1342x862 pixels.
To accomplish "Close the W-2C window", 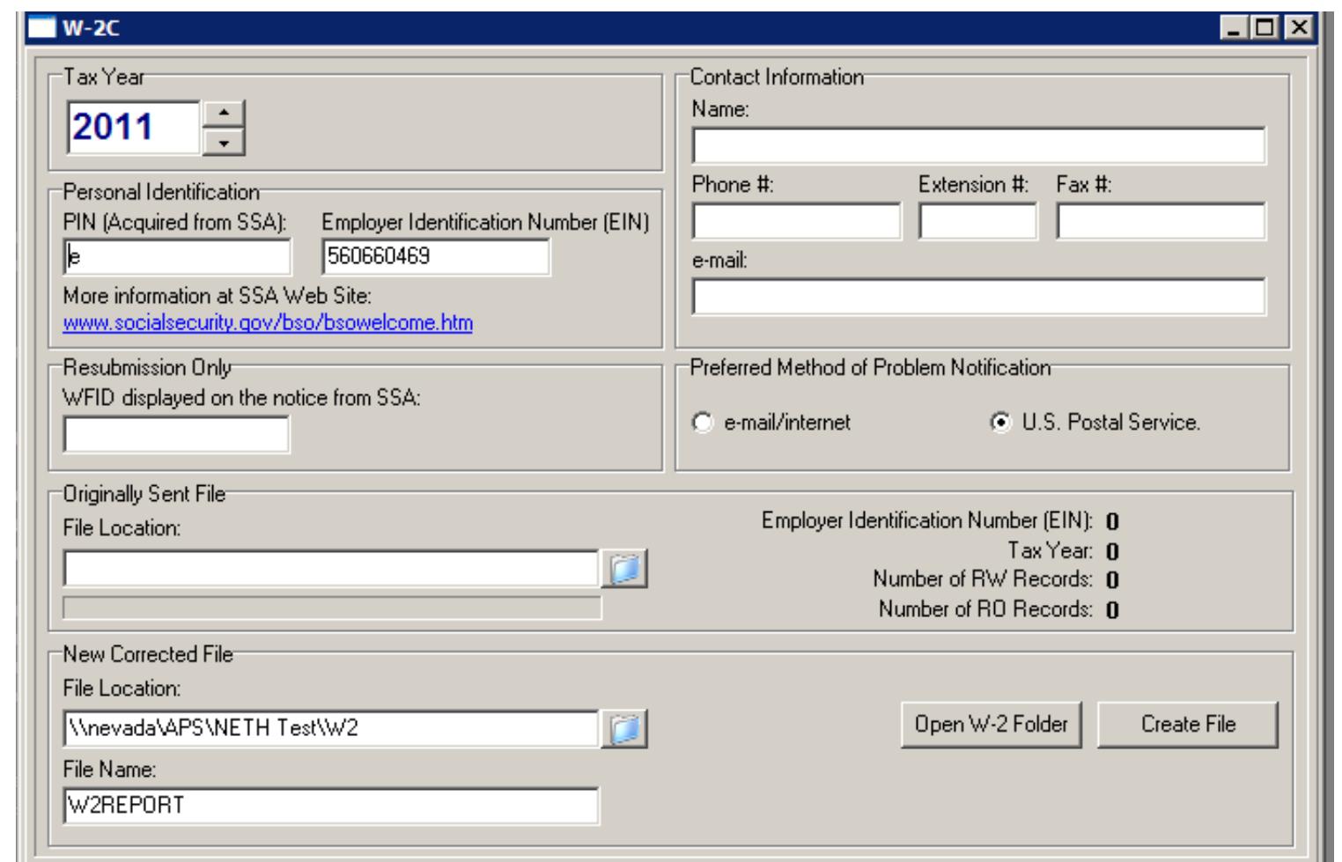I will click(x=1298, y=28).
